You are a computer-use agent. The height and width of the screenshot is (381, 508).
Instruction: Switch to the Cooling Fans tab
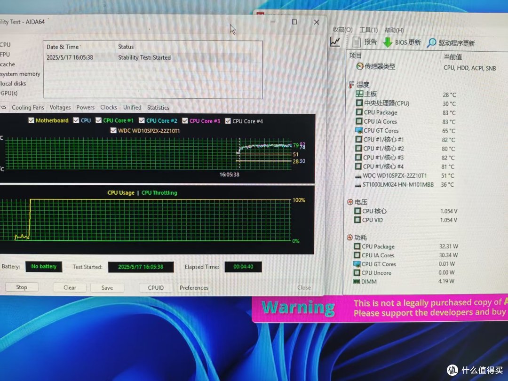click(28, 107)
